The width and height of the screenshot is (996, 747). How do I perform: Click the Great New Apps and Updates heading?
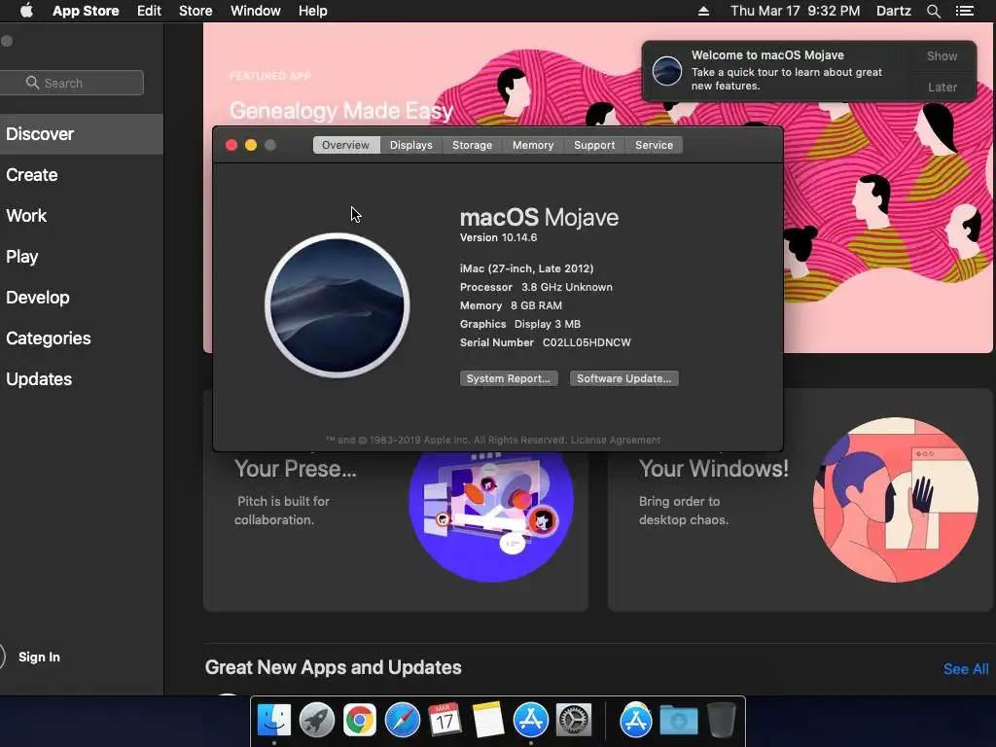click(334, 667)
